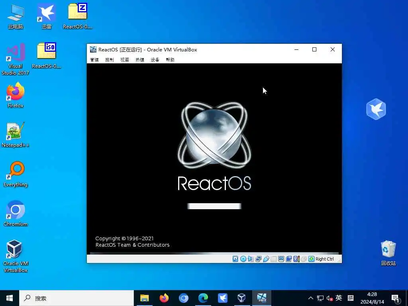
Task: Click the network adapter indicator in VirtualBox status bar
Action: 258,259
